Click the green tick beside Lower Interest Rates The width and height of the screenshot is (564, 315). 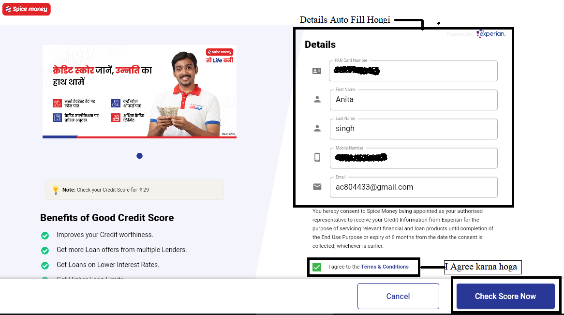[x=45, y=265]
